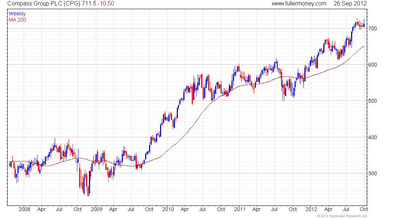
Task: Click the '© 2012 Stockcube Research Ltd' copyright text
Action: [x=342, y=216]
